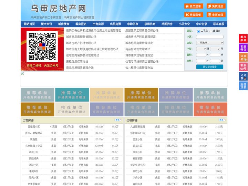Image resolution: width=248 pixels, height=186 pixels.
Task: Open 公共租赁住房管理办法 link
Action: pos(139,68)
